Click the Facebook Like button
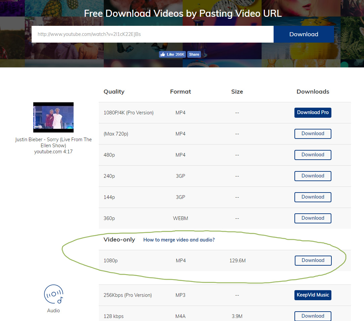 [172, 54]
